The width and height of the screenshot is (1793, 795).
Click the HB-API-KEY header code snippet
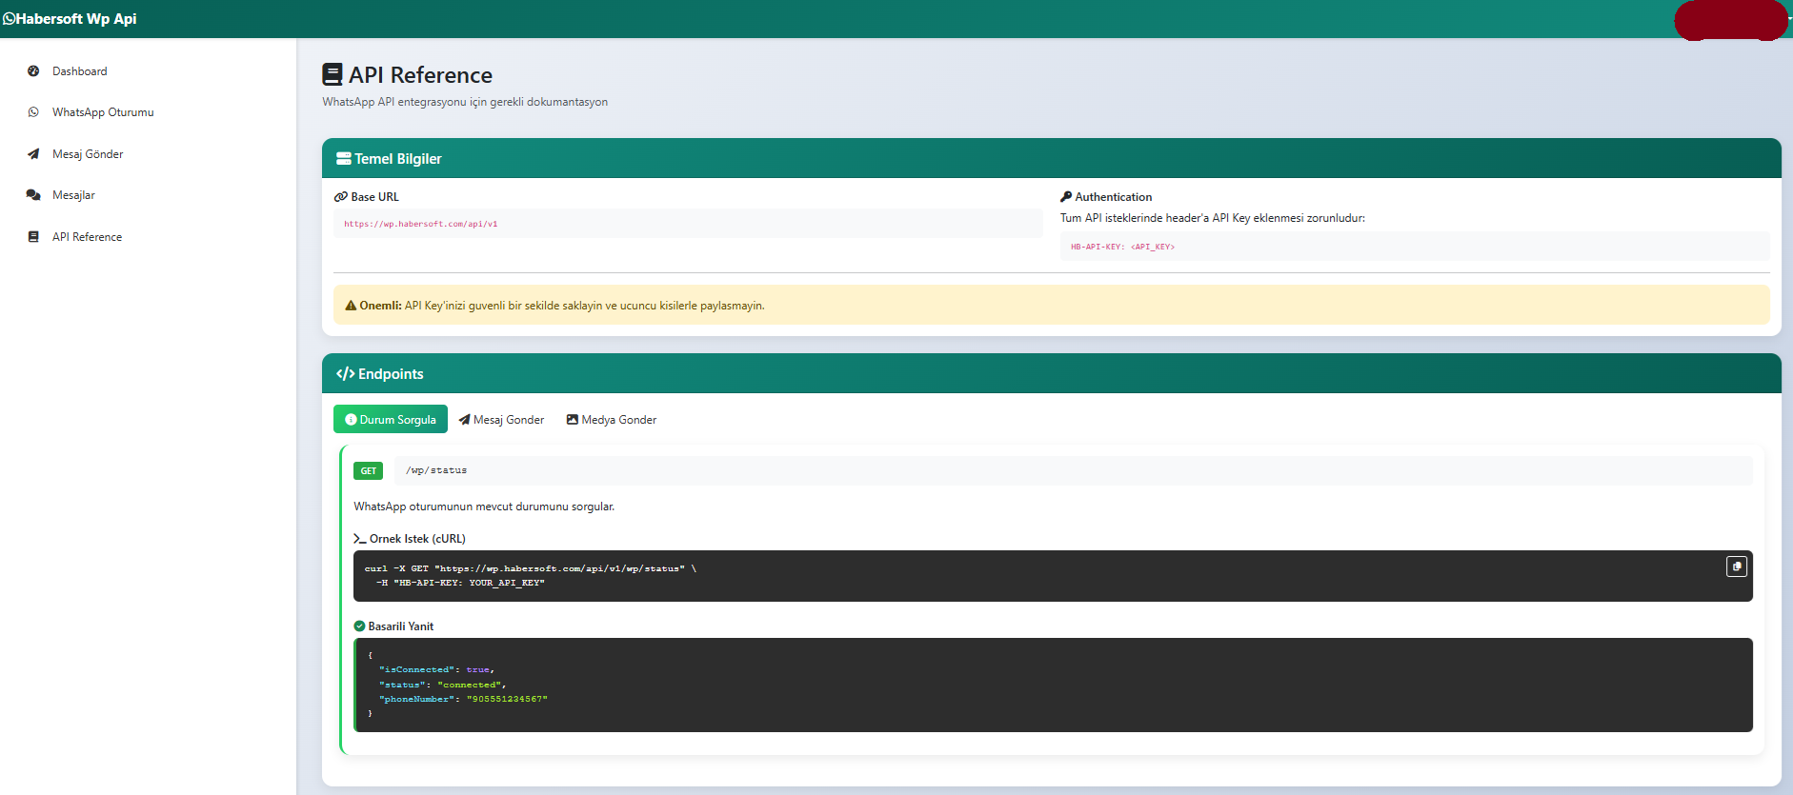tap(1122, 247)
